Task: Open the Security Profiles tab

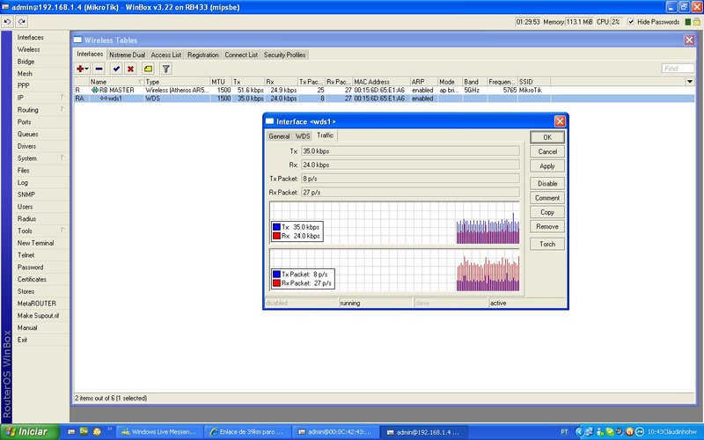Action: coord(284,55)
